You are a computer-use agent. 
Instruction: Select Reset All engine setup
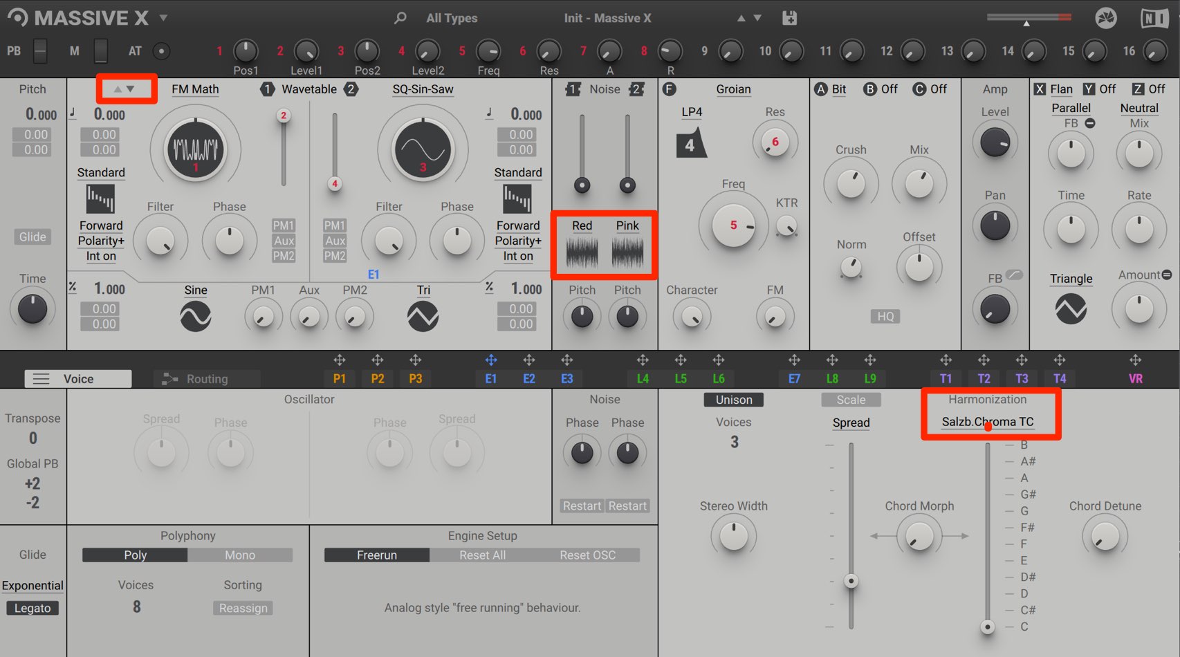482,555
